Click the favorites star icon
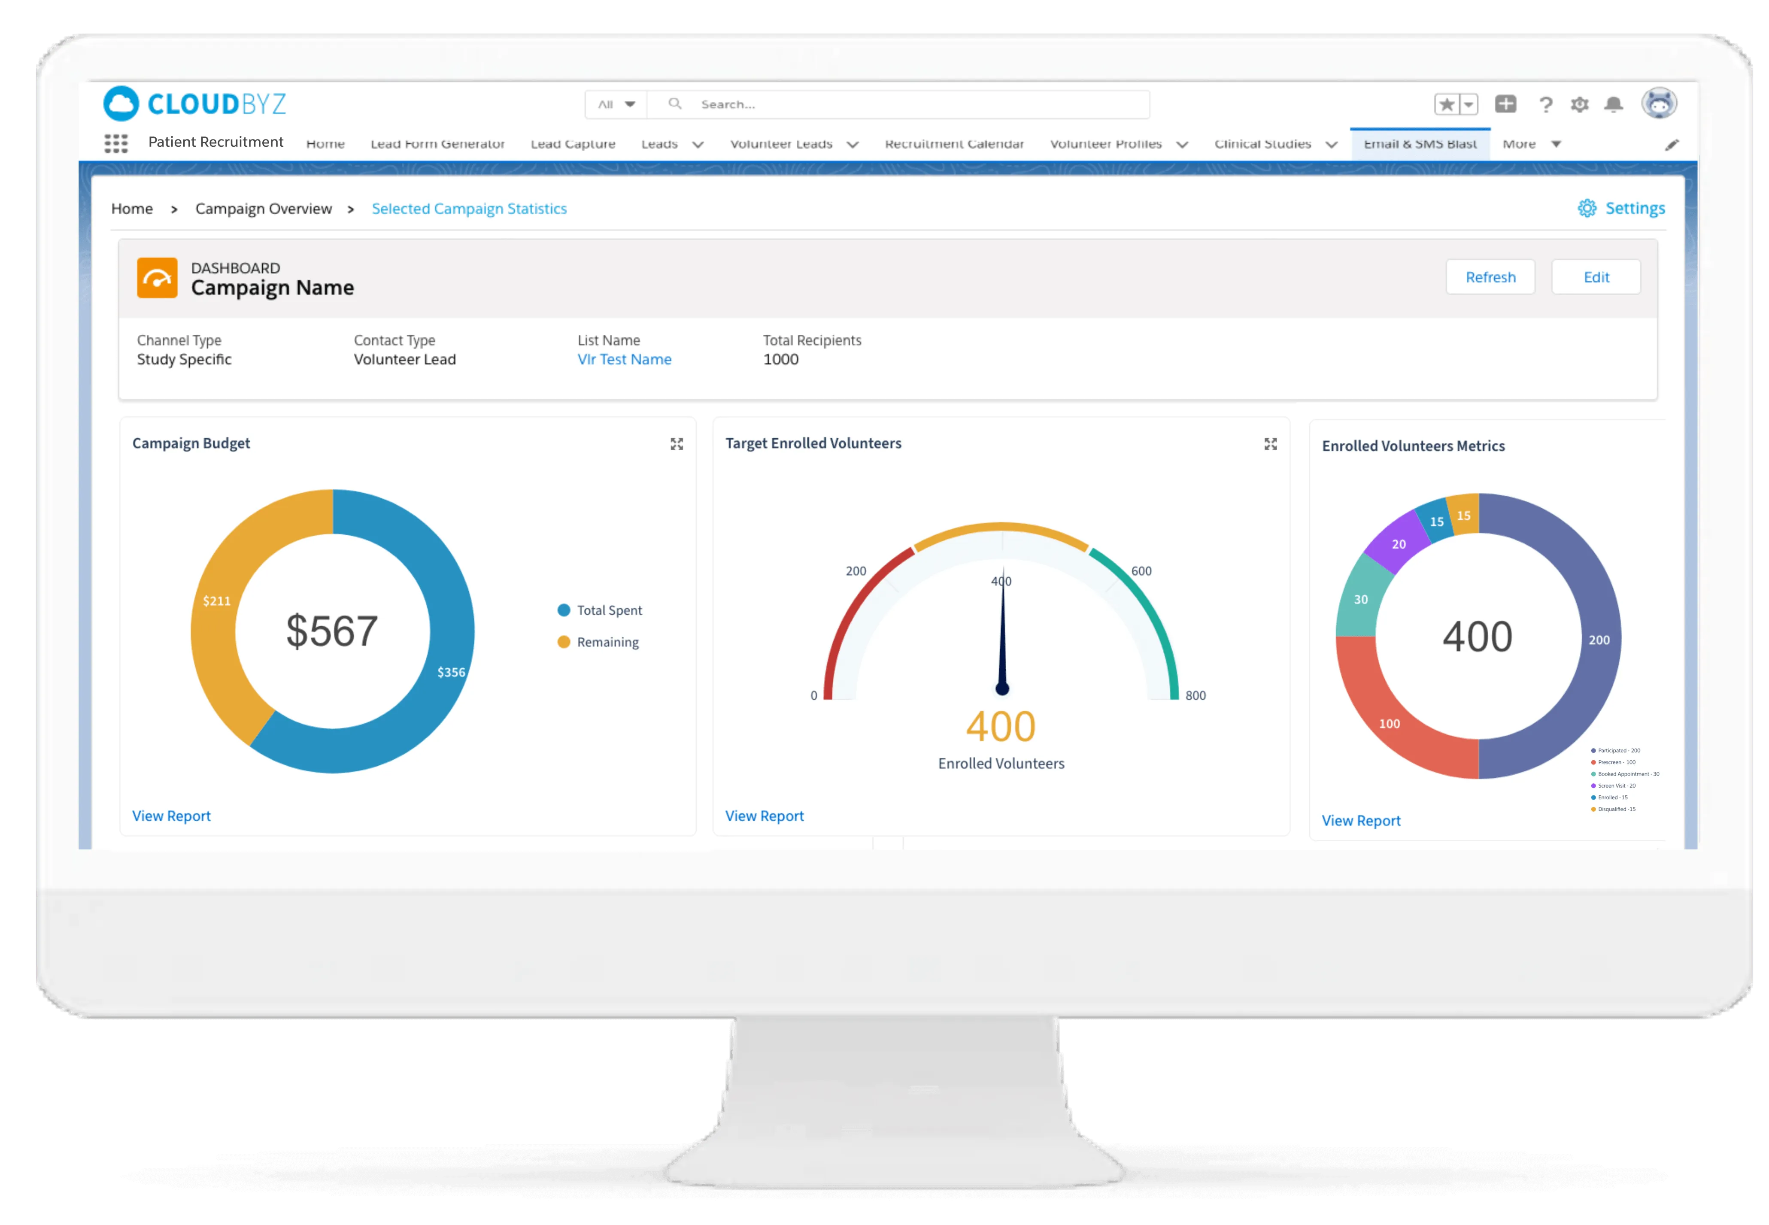This screenshot has width=1769, height=1225. click(x=1447, y=104)
